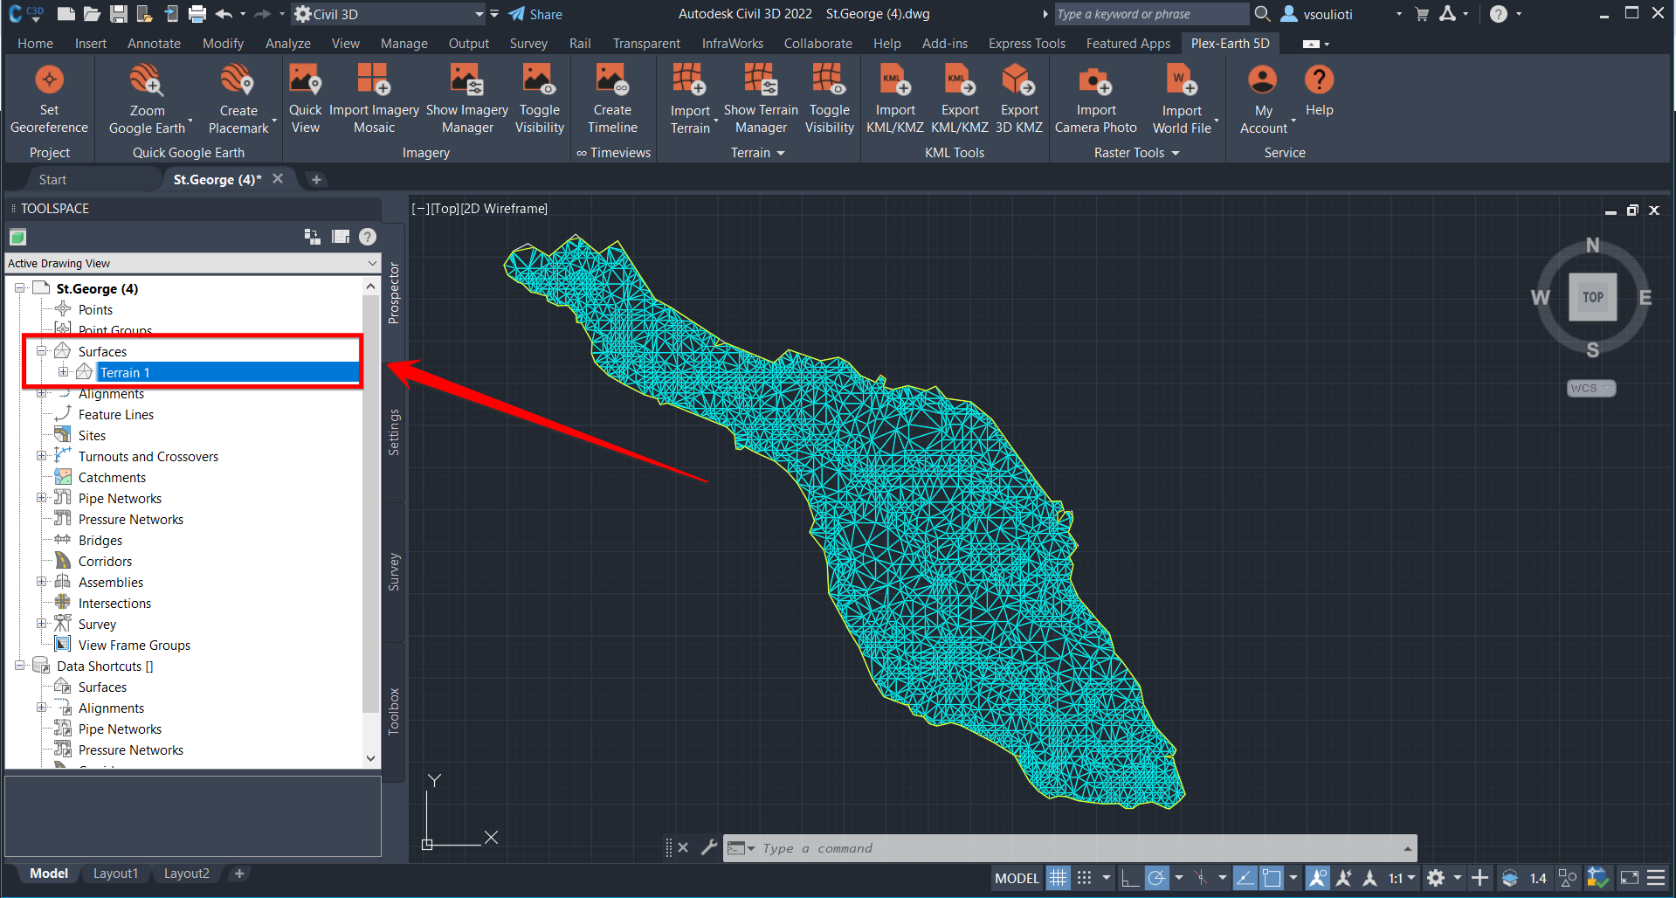Toggle Imagery Visibility
1676x898 pixels.
540,99
